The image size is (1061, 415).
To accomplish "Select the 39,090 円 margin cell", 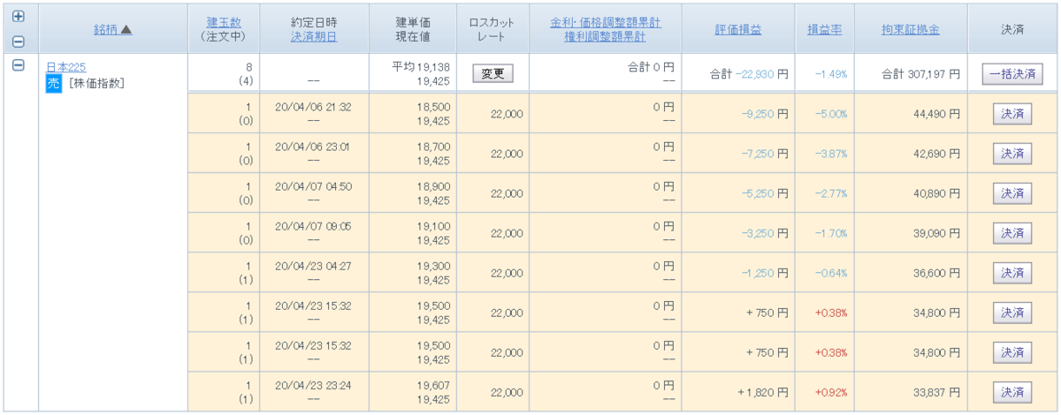I will [935, 232].
